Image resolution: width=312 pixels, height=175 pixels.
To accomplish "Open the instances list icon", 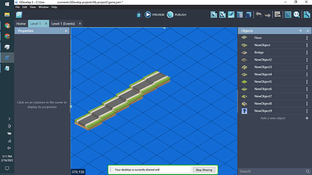I will 240,15.
